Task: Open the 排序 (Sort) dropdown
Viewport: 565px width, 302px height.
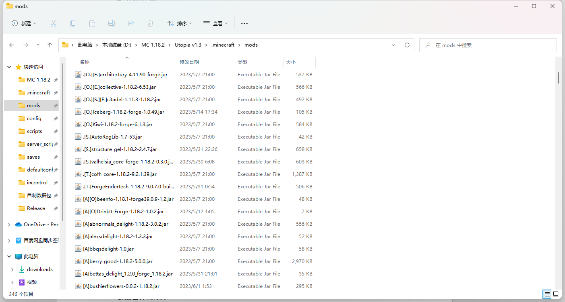Action: (x=180, y=23)
